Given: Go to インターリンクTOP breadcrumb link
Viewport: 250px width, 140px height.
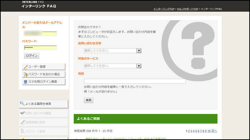Looking at the screenshot, I should coord(164,9).
